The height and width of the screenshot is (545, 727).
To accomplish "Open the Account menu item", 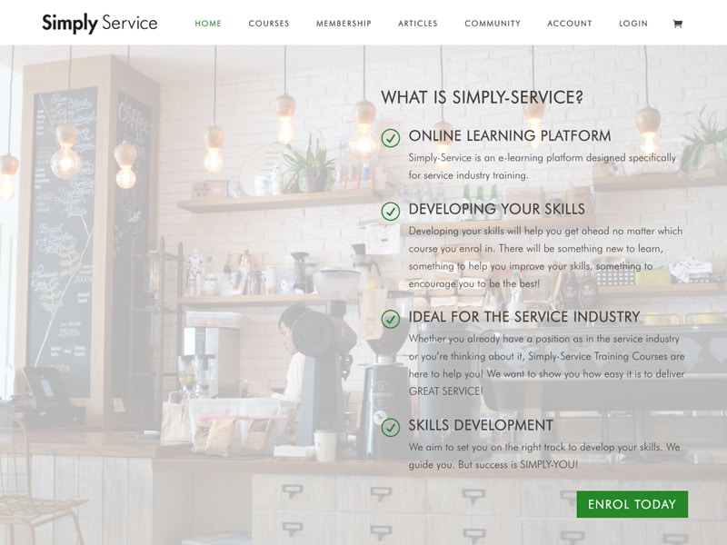I will coord(570,24).
